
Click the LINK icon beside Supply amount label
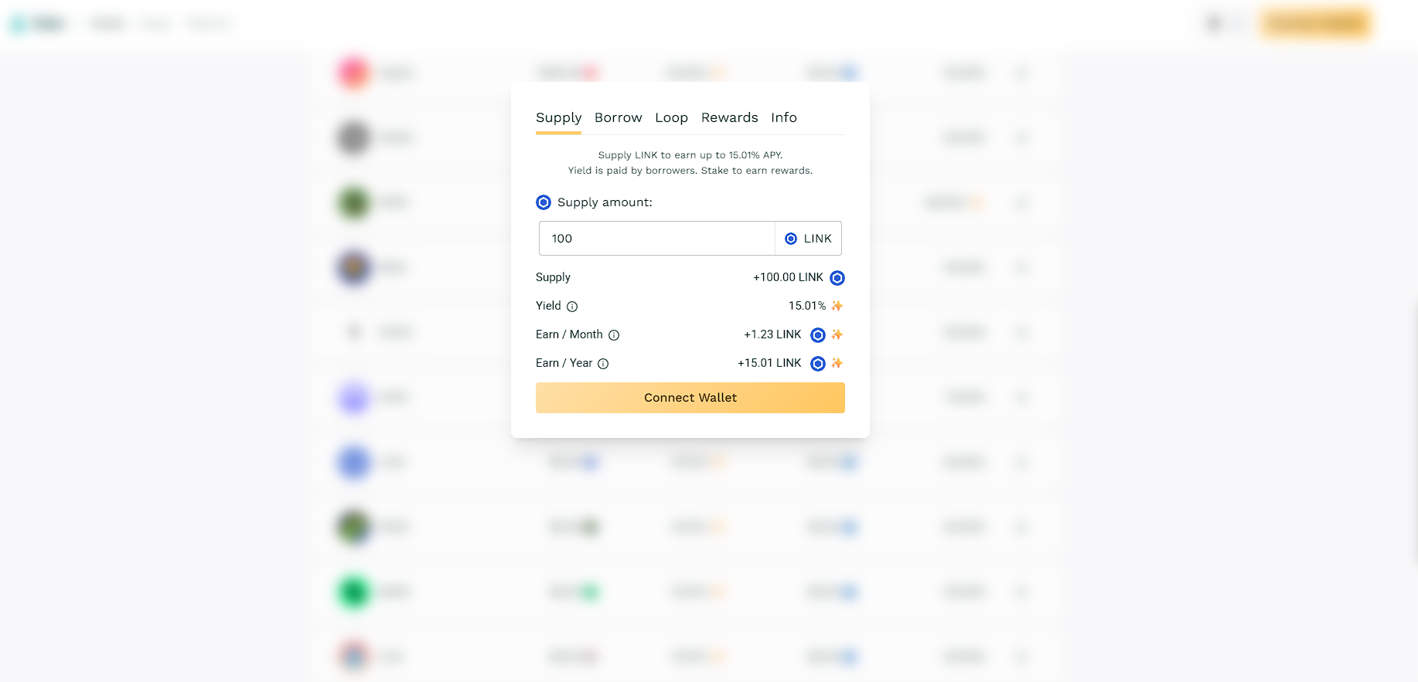[x=544, y=202]
